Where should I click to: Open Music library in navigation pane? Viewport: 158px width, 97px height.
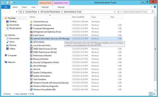pyautogui.click(x=12, y=42)
